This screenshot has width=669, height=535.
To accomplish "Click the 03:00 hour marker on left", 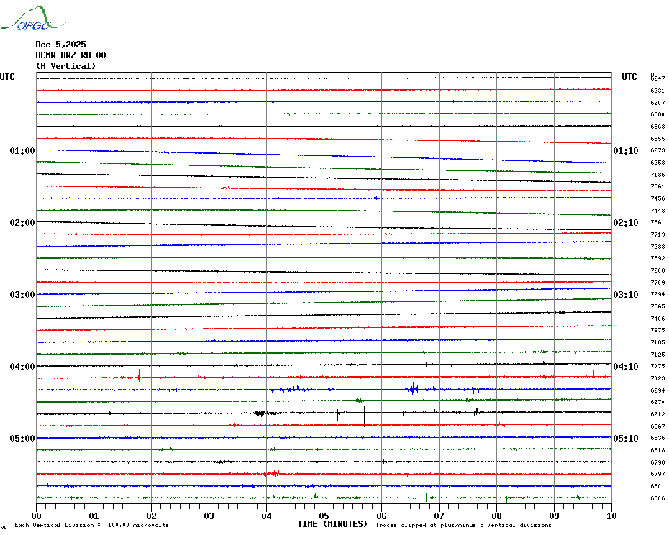I will [22, 295].
